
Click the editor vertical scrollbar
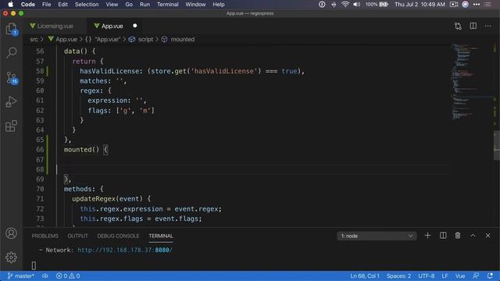(497, 145)
